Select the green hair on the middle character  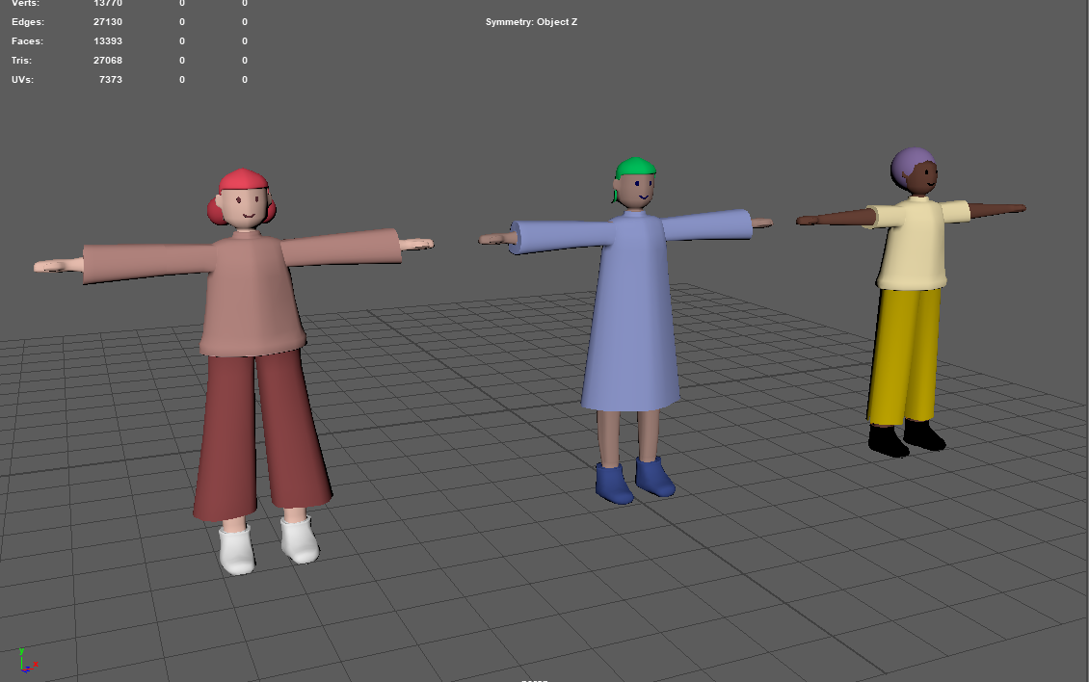pyautogui.click(x=635, y=168)
